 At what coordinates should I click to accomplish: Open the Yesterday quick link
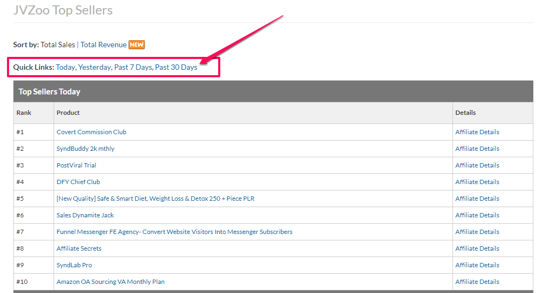[95, 67]
